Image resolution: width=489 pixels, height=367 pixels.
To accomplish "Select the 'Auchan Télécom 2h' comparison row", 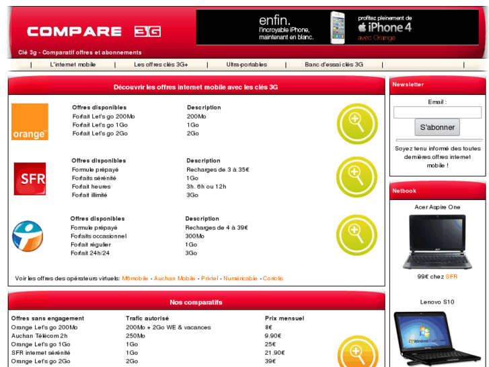I will 39,336.
